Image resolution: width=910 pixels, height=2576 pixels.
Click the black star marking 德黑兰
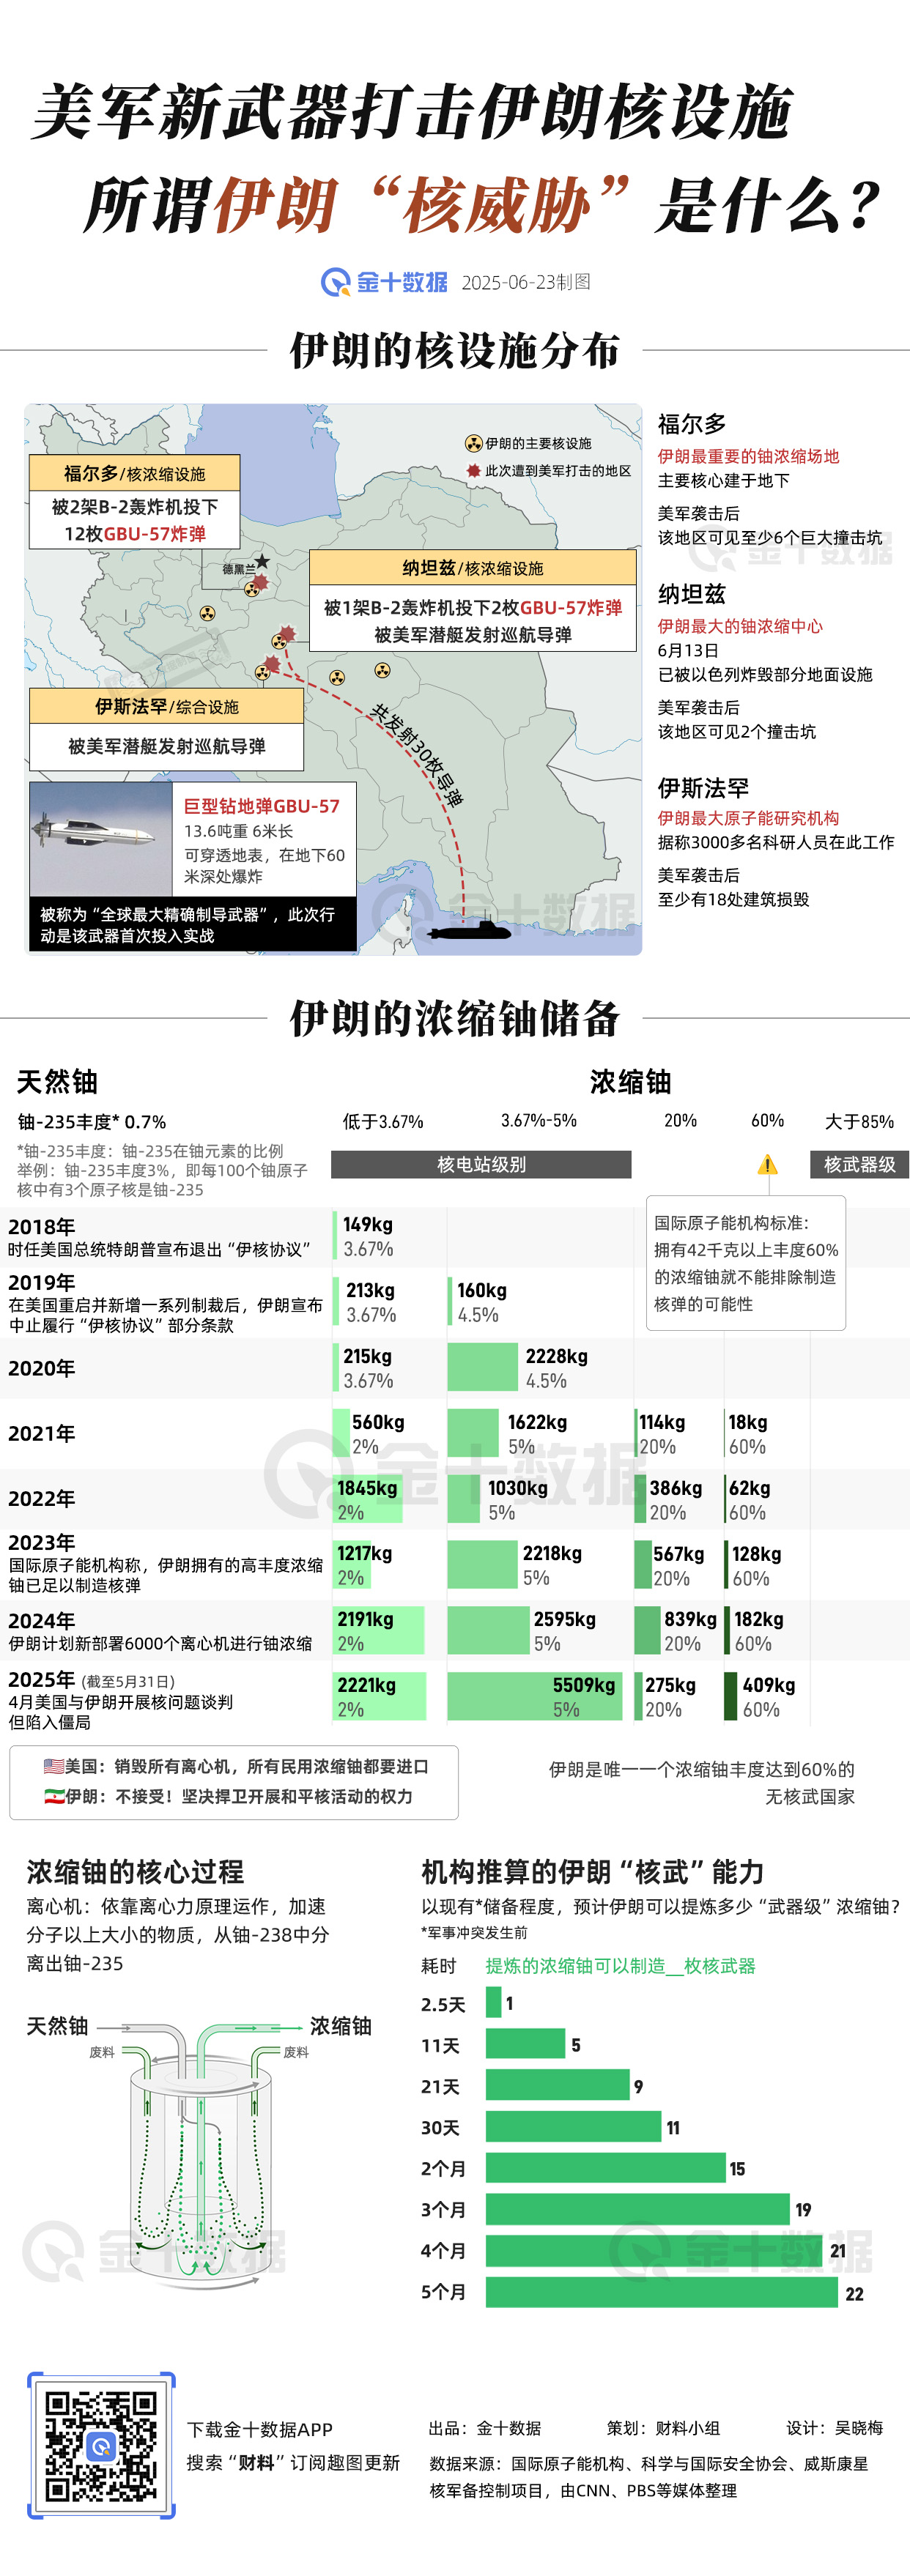click(x=262, y=561)
